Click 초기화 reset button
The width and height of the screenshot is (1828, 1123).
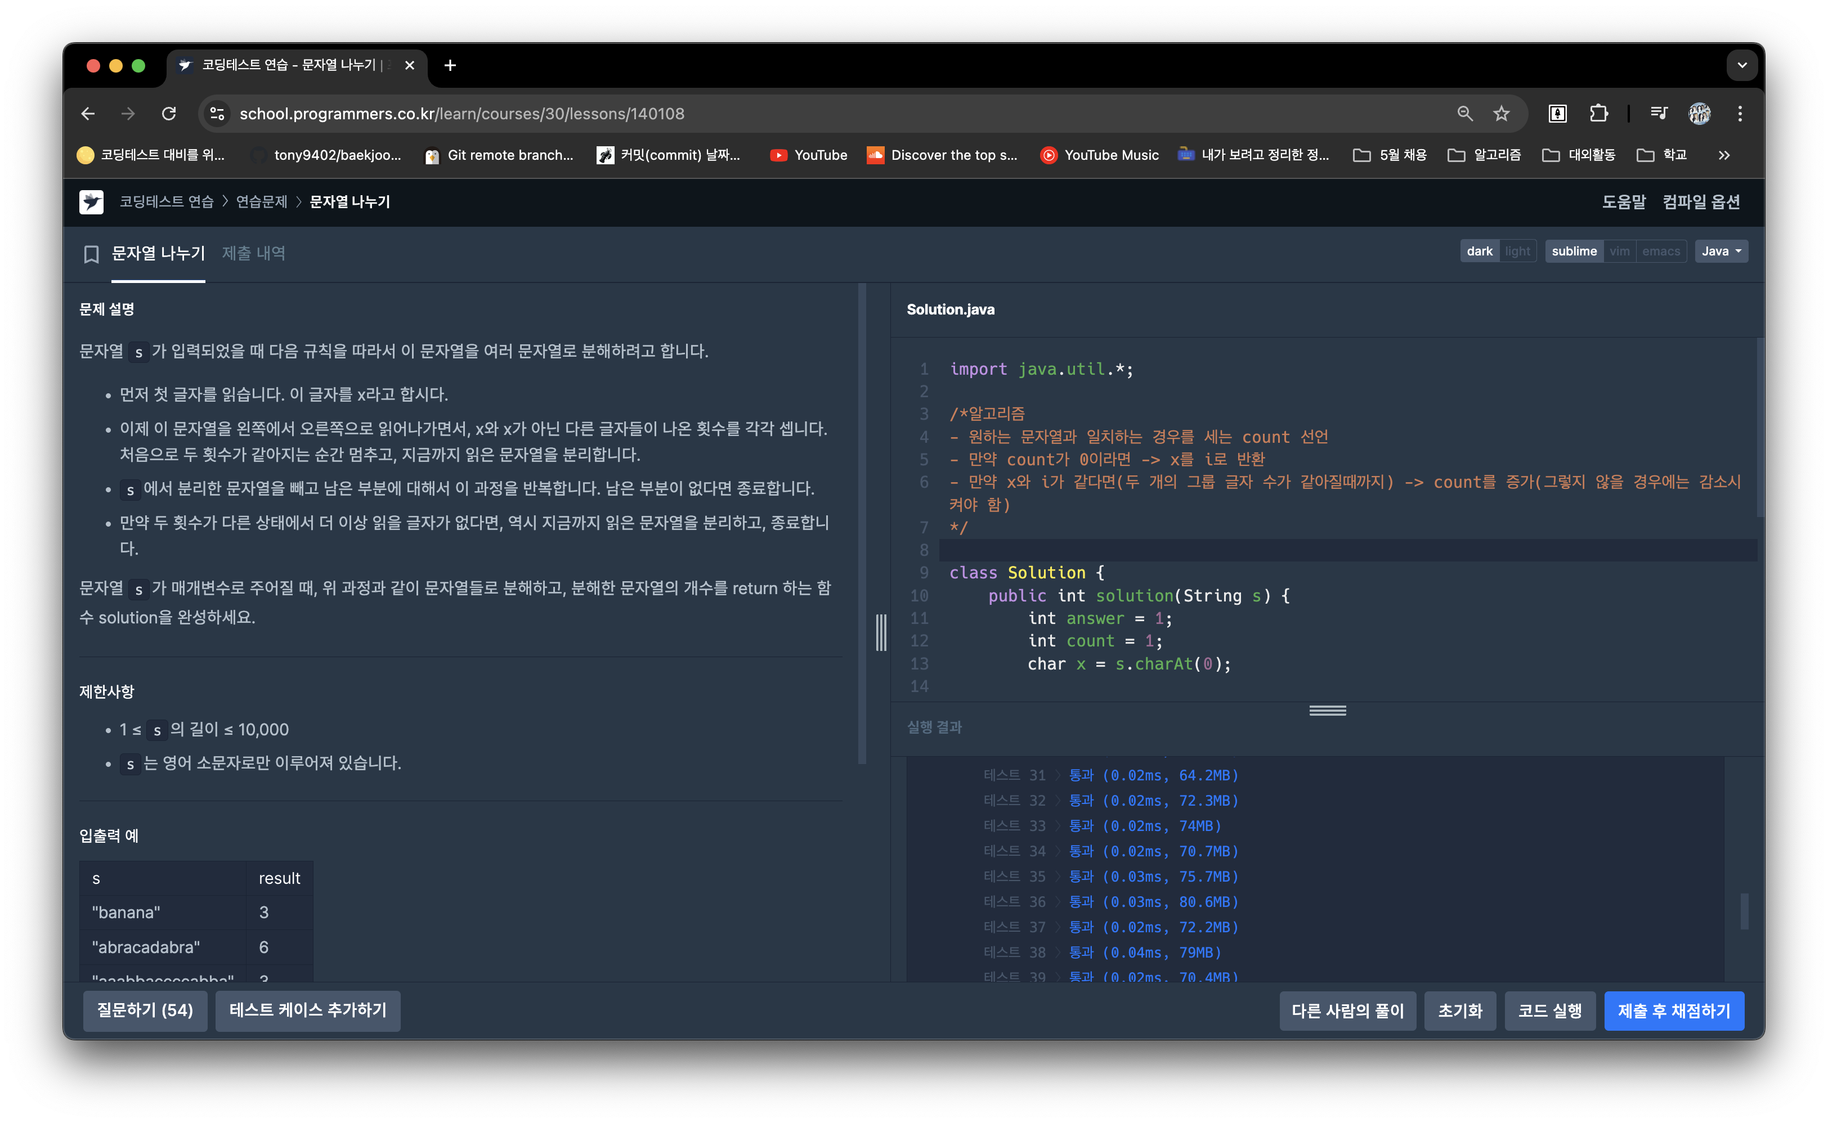point(1459,1011)
